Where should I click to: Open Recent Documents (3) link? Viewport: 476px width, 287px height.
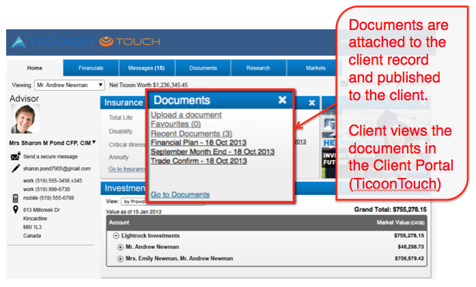pyautogui.click(x=191, y=134)
